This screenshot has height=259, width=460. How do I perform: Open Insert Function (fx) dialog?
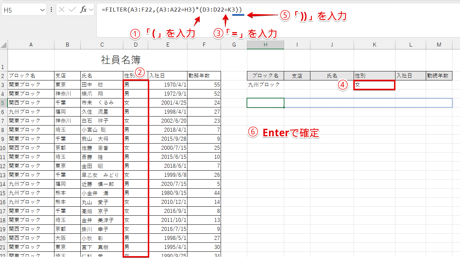coord(83,10)
